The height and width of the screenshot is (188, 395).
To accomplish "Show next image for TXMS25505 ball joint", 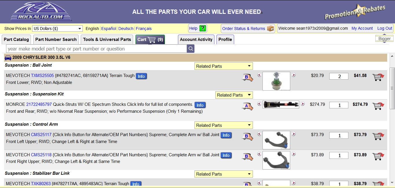I will point(293,75).
